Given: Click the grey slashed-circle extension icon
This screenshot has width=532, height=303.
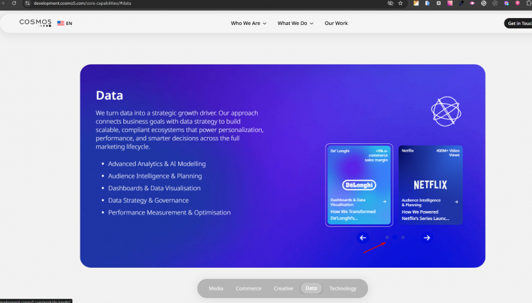Looking at the screenshot, I should click(495, 3).
